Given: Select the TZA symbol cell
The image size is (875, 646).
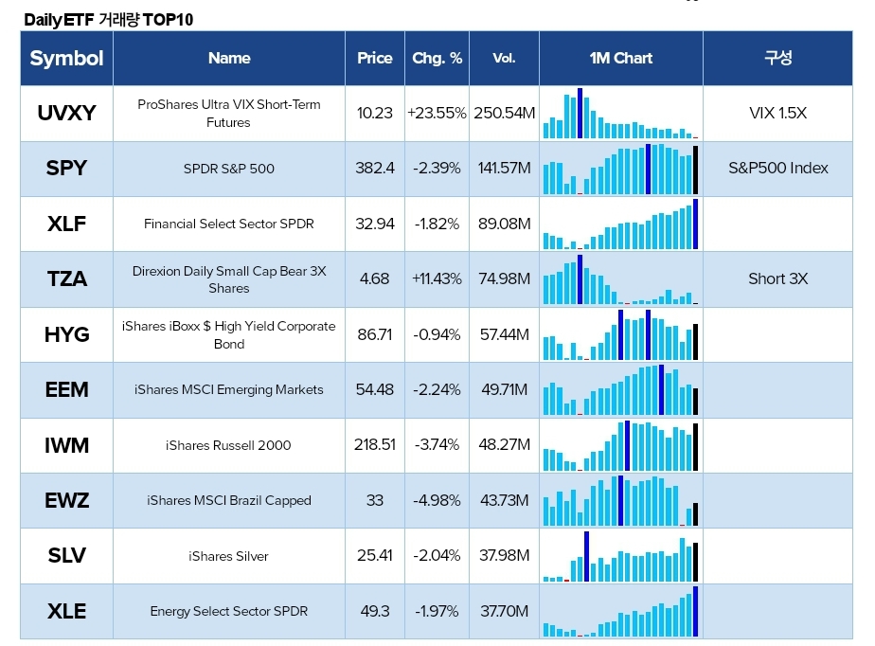Looking at the screenshot, I should [66, 278].
